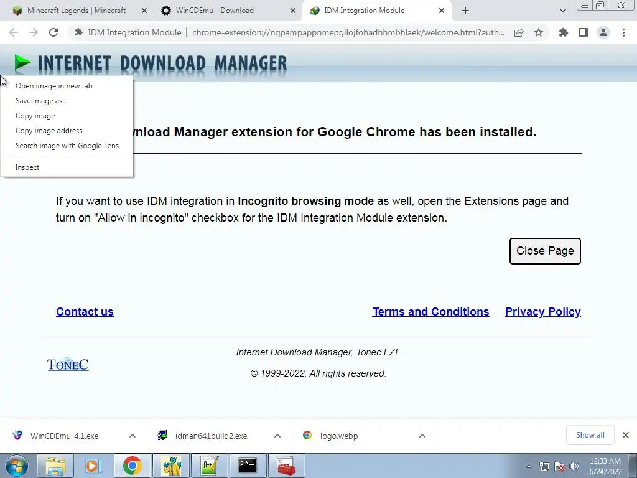Open the idman641build2.exe download
Screen dimensions: 637x478
point(211,436)
